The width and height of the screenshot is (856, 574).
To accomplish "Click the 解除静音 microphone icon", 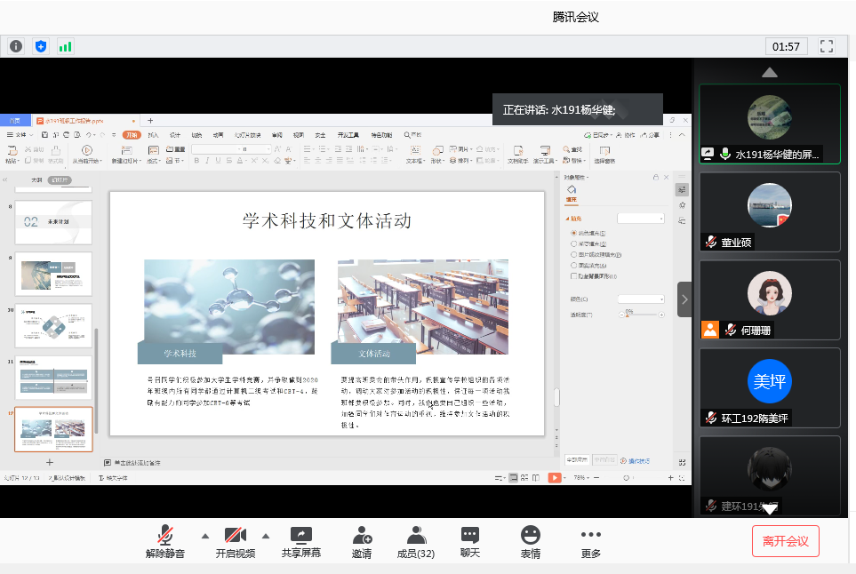I will (165, 535).
